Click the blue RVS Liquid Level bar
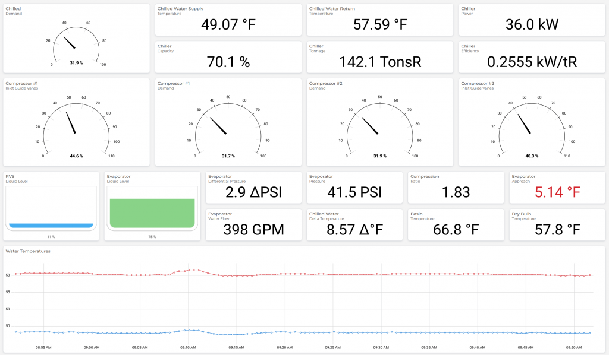Screen dimensions: 609x355 (x=51, y=226)
